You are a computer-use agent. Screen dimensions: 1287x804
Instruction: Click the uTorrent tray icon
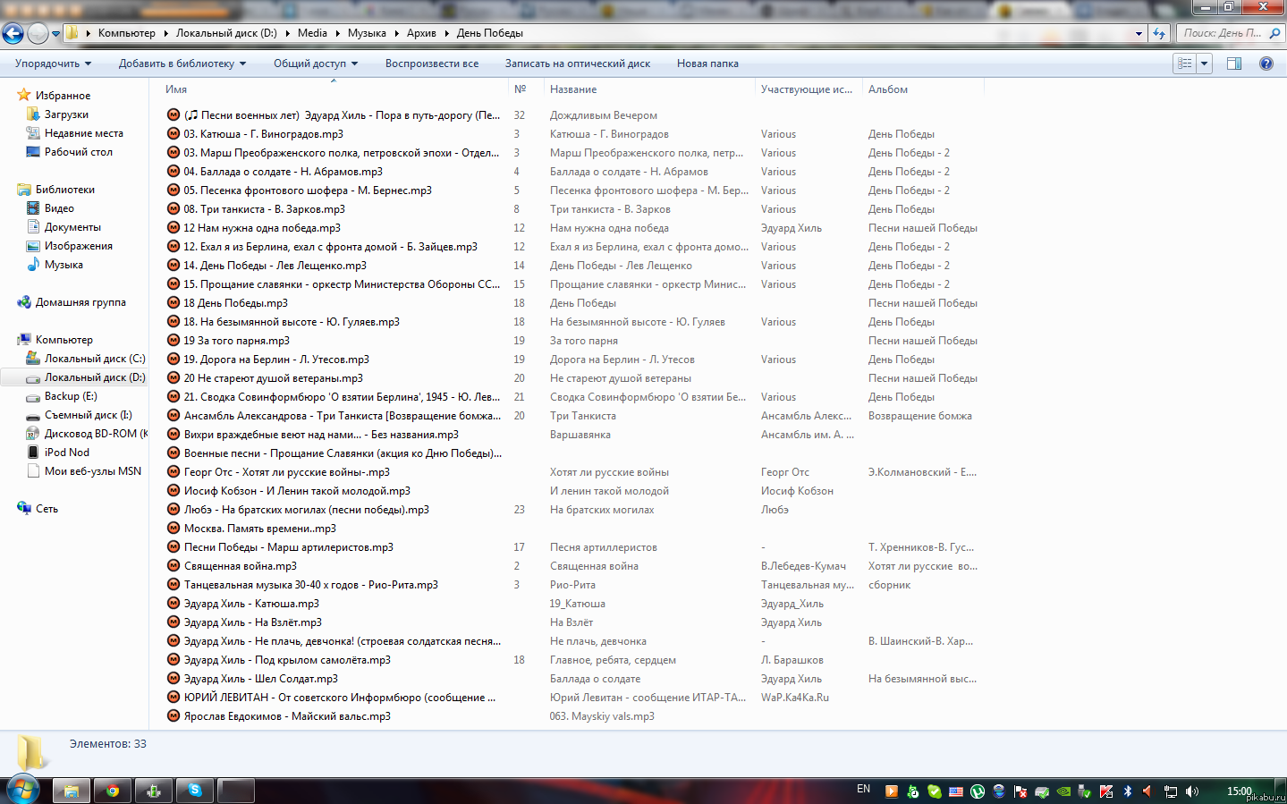click(978, 791)
